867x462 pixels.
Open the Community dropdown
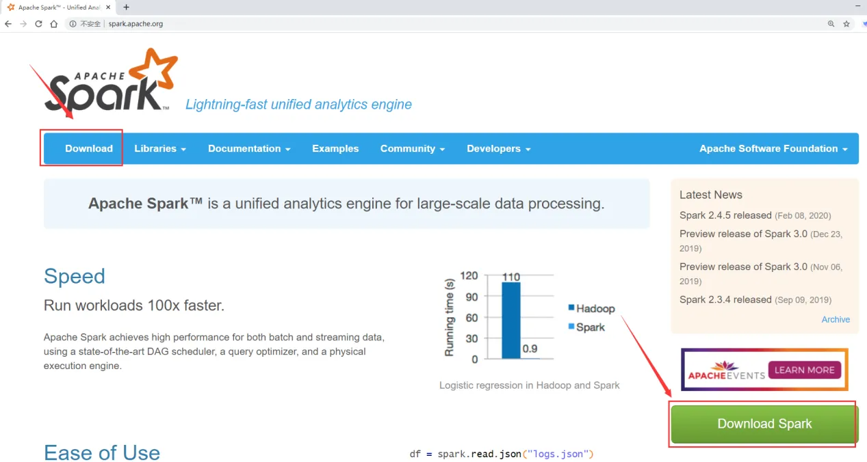pos(413,148)
